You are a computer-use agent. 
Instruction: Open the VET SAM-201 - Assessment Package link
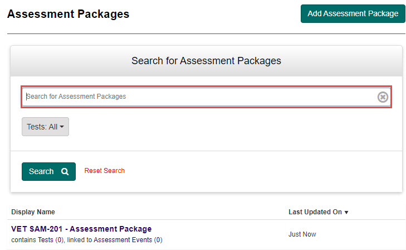tap(81, 229)
